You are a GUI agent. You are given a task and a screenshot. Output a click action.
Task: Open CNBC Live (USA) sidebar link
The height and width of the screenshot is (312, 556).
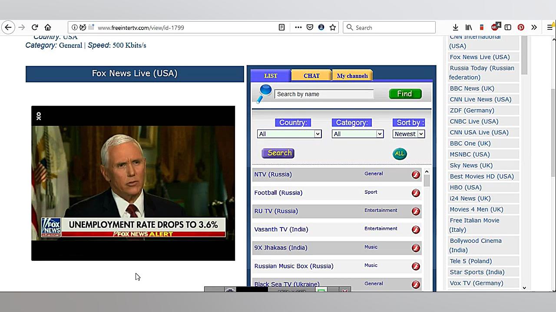(474, 121)
